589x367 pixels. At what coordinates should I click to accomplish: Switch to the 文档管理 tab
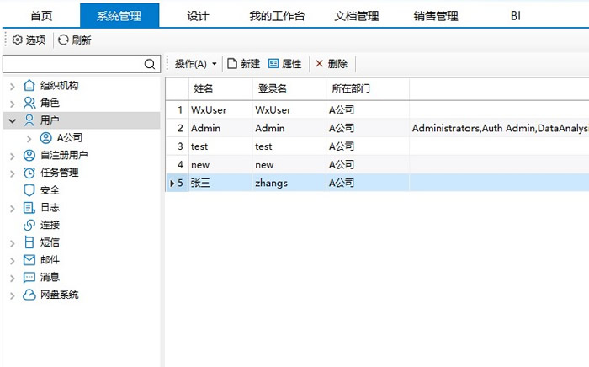click(357, 16)
